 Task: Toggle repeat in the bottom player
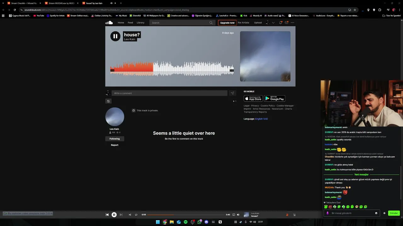click(x=136, y=215)
